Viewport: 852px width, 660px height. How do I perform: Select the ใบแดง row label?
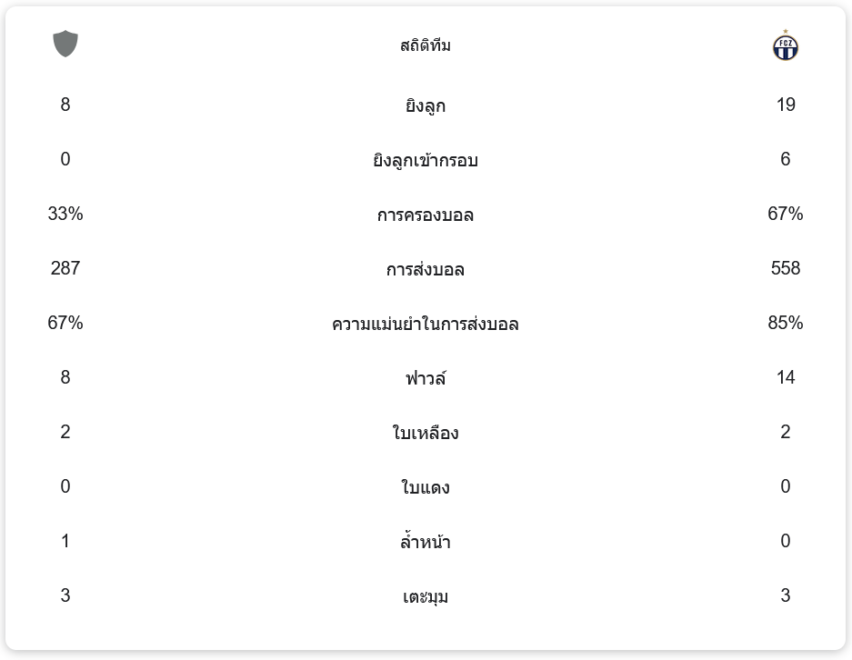426,487
